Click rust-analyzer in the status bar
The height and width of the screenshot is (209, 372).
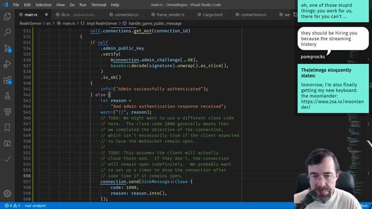click(35, 206)
